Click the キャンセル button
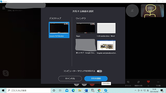 point(70,79)
